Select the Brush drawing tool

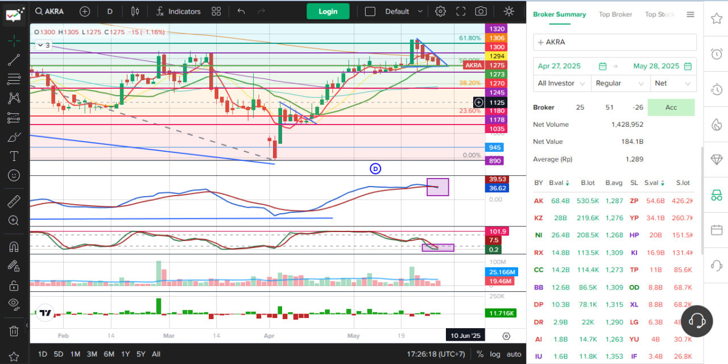14,136
